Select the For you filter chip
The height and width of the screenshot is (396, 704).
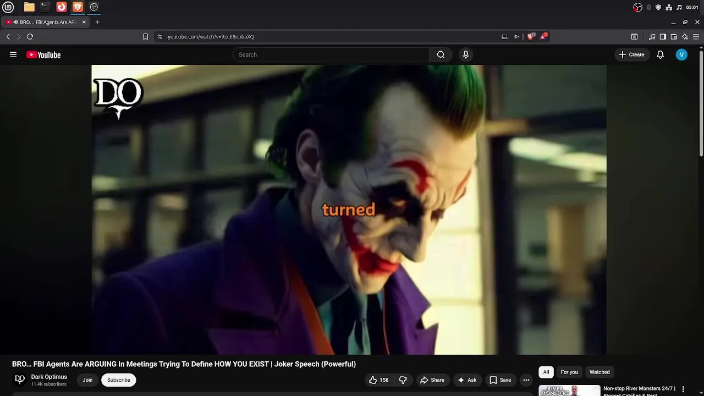click(569, 372)
